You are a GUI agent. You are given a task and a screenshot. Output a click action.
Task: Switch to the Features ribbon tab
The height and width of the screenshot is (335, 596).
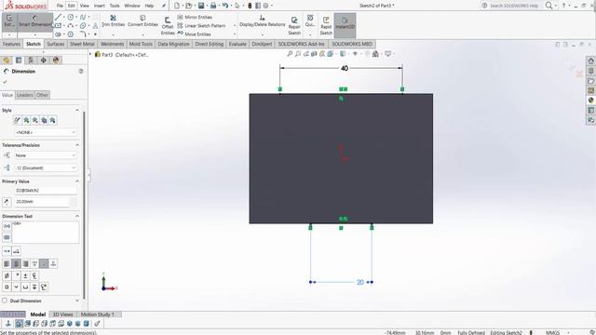coord(11,44)
